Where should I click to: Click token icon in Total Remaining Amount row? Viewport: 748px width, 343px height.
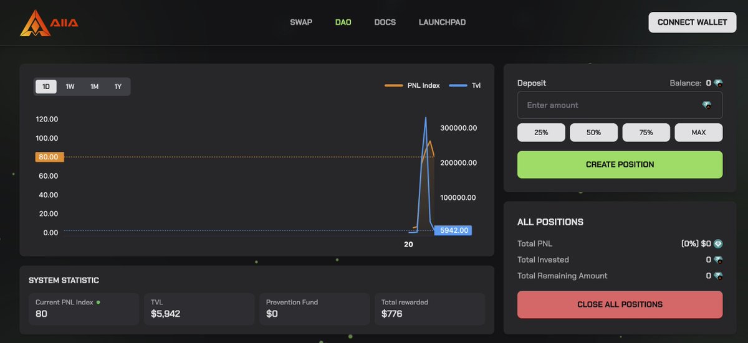click(x=718, y=276)
